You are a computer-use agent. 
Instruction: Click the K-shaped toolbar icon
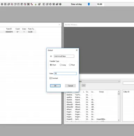tap(44, 4)
